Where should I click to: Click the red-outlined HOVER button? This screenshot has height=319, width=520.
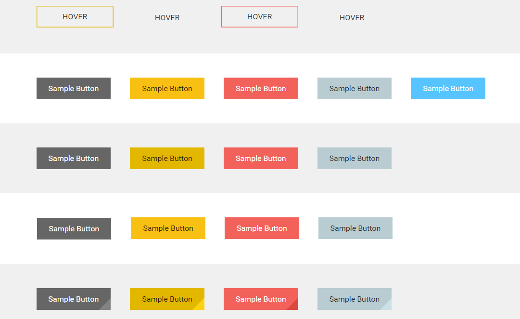pyautogui.click(x=260, y=16)
